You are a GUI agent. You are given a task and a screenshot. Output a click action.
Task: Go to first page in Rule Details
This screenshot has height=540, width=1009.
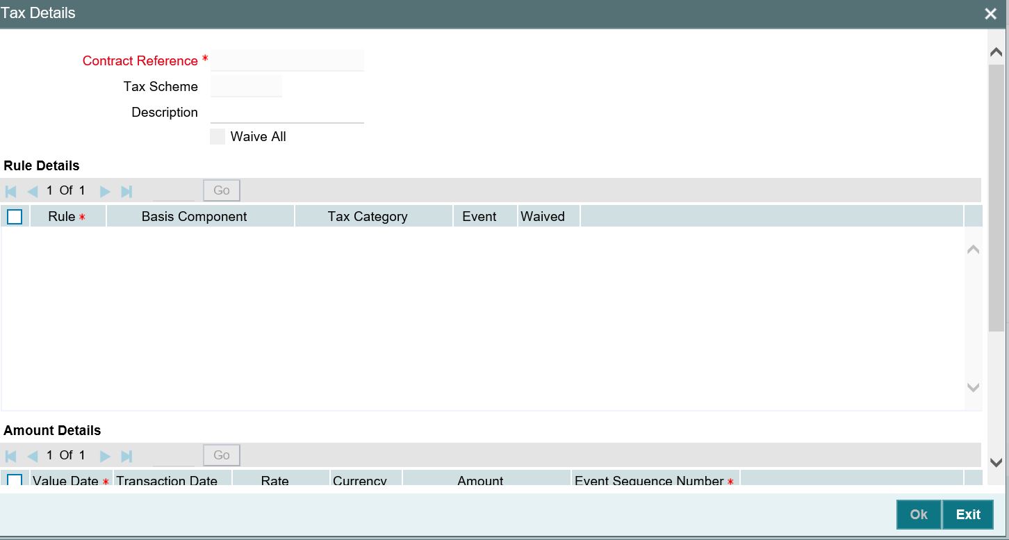pyautogui.click(x=11, y=191)
